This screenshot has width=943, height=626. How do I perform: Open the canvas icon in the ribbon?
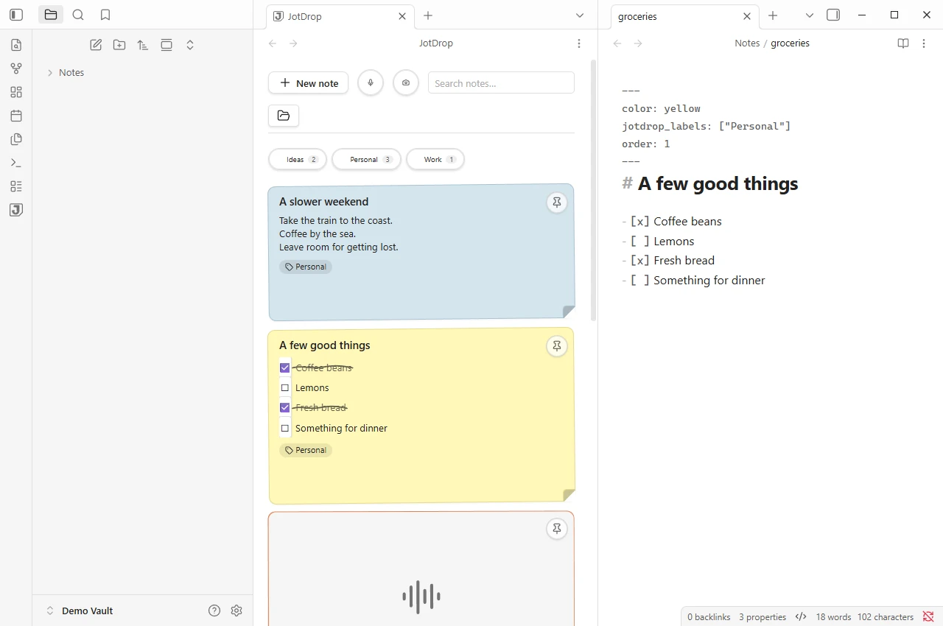click(x=16, y=92)
